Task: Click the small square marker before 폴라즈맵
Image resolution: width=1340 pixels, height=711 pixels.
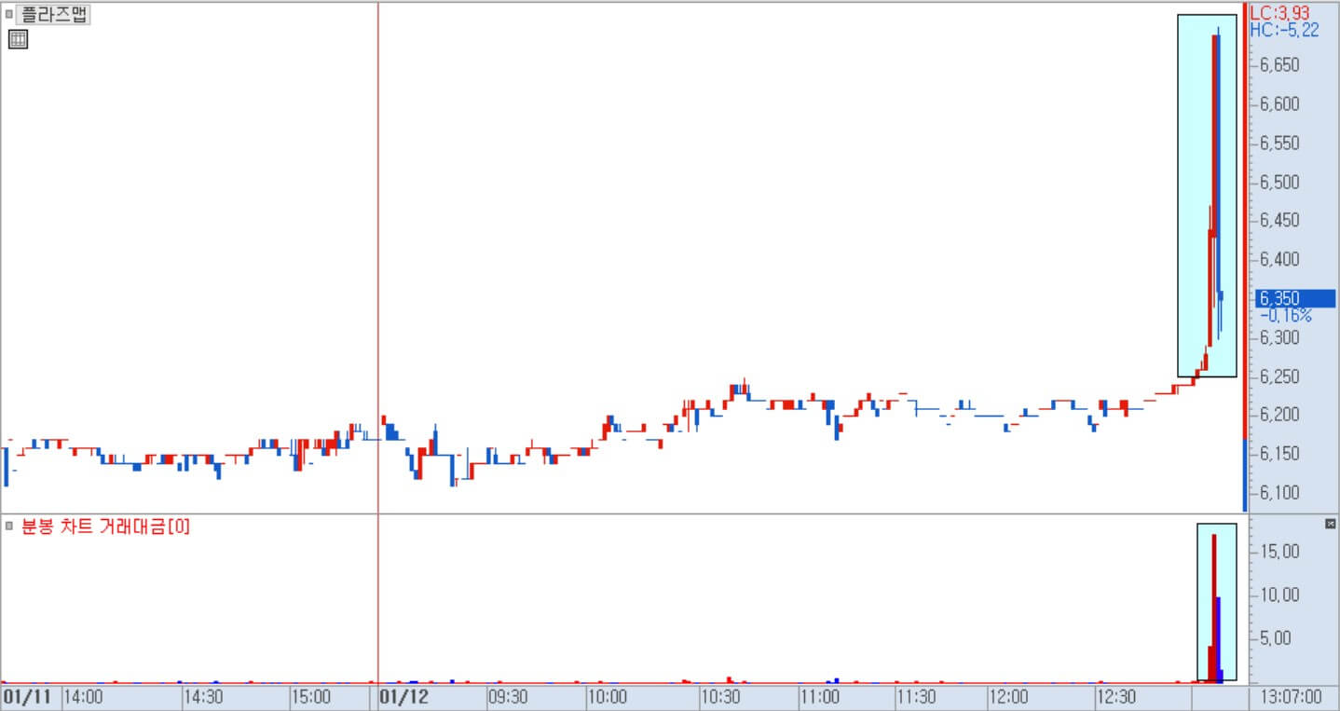Action: (8, 15)
